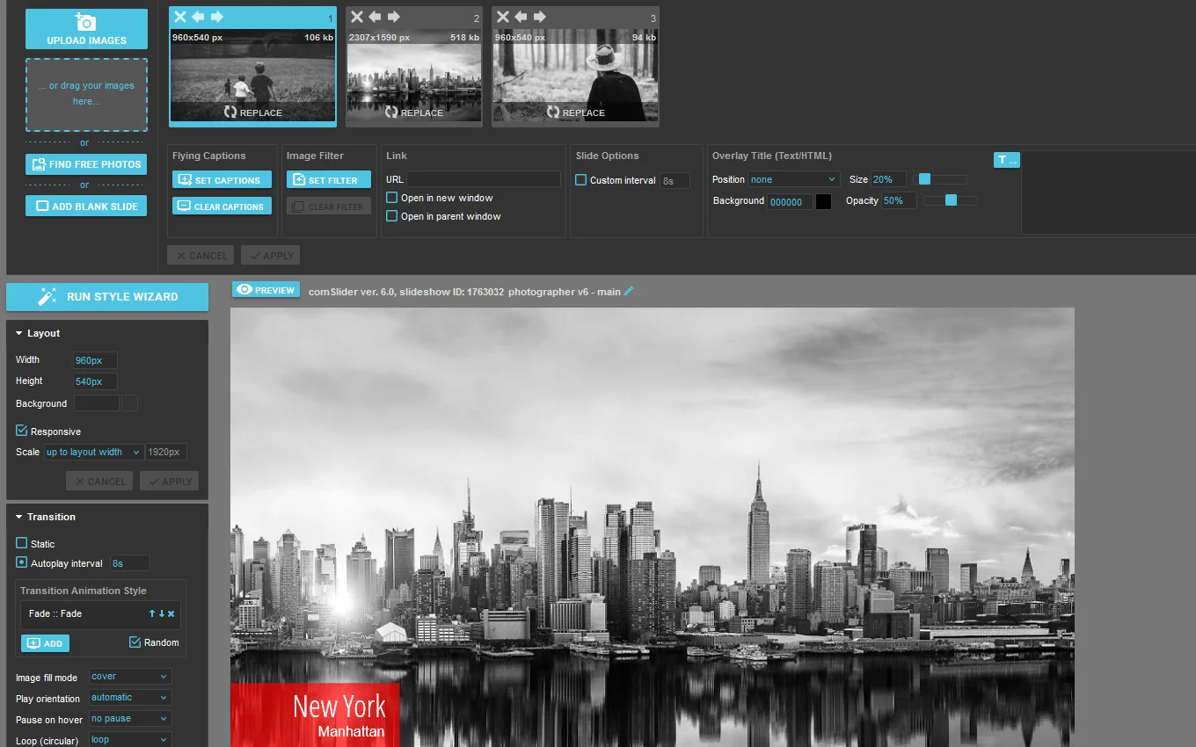1196x747 pixels.
Task: Open the overlay title text editor icon
Action: [1007, 160]
